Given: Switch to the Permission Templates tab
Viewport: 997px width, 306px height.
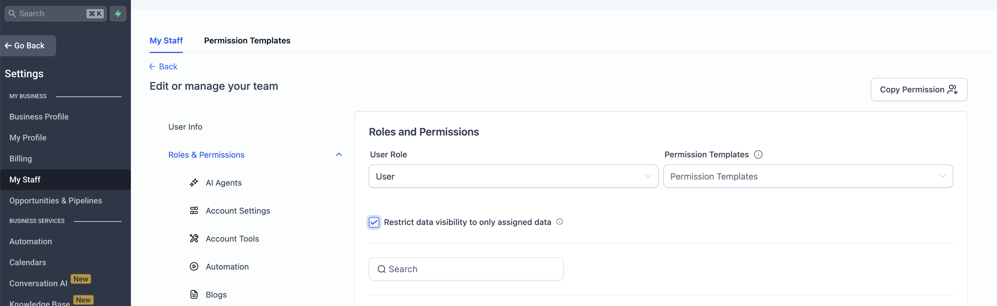Looking at the screenshot, I should point(247,41).
